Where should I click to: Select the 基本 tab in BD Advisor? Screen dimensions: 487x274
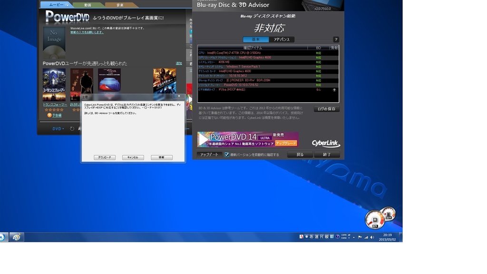pos(256,39)
